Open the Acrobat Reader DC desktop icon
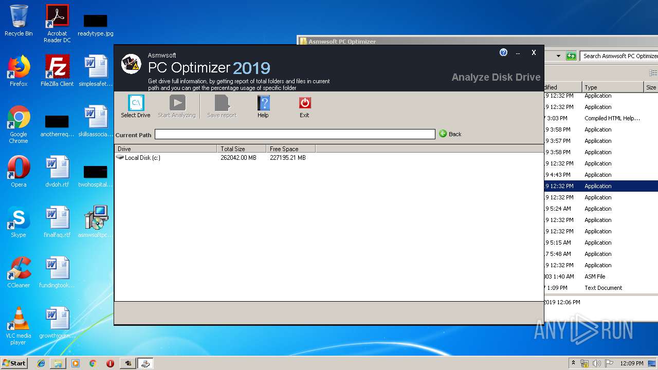Viewport: 658px width, 370px height. click(x=57, y=24)
